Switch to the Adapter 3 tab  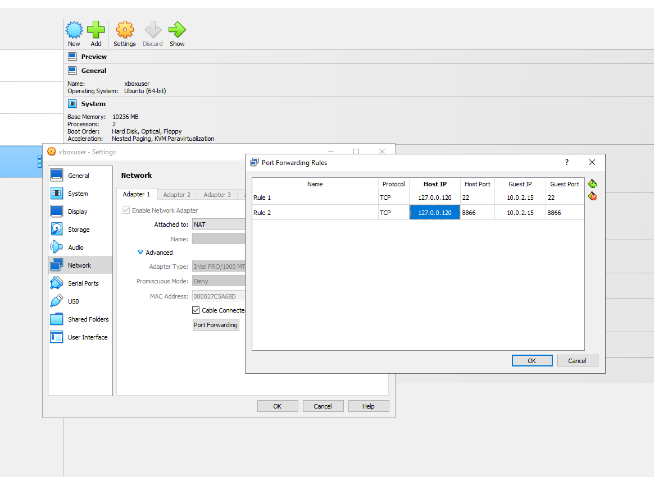(217, 195)
